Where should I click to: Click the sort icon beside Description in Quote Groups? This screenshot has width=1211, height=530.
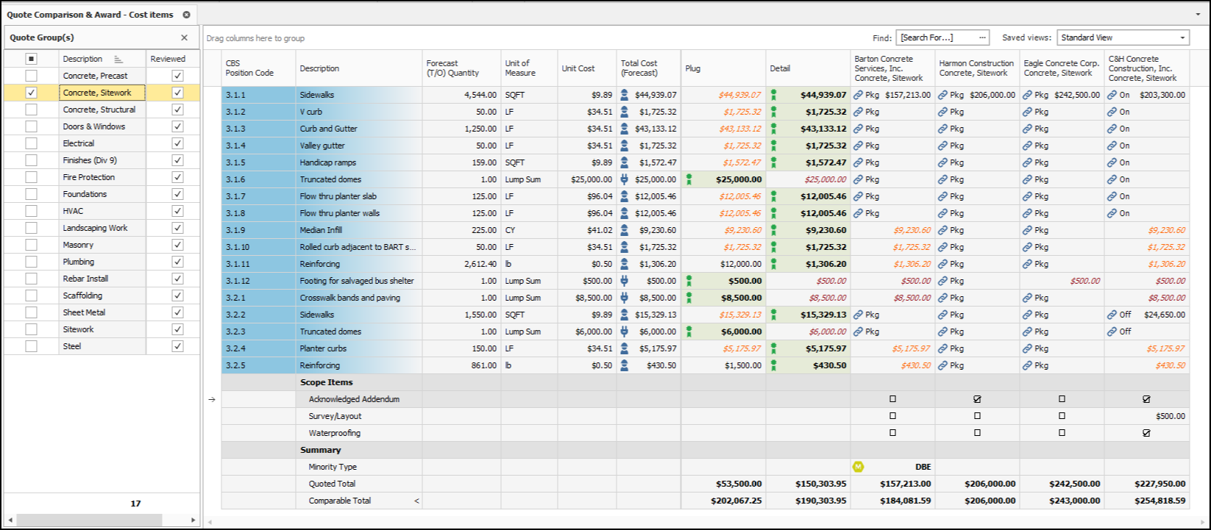point(118,59)
